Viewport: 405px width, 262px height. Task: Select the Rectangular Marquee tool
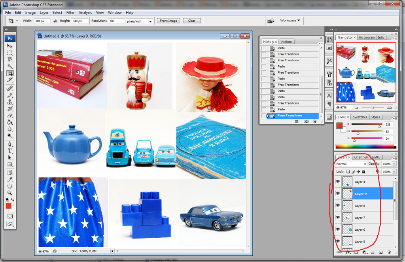click(x=9, y=53)
